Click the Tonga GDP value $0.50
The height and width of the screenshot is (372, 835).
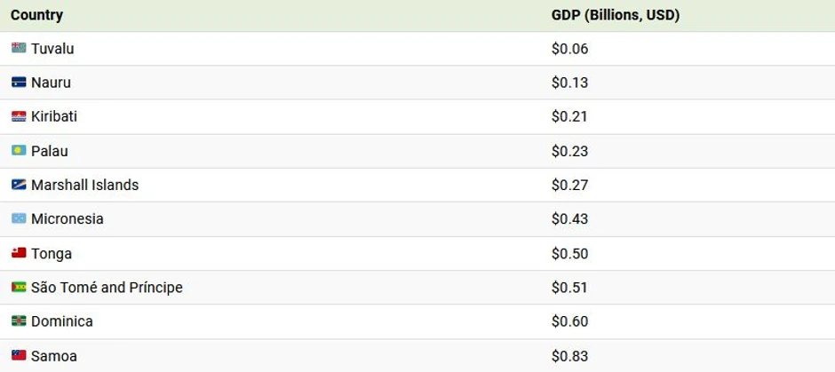569,254
